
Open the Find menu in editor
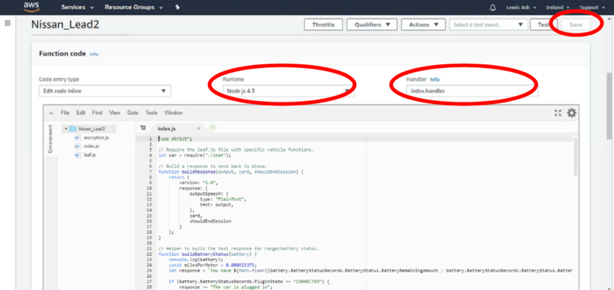point(97,113)
